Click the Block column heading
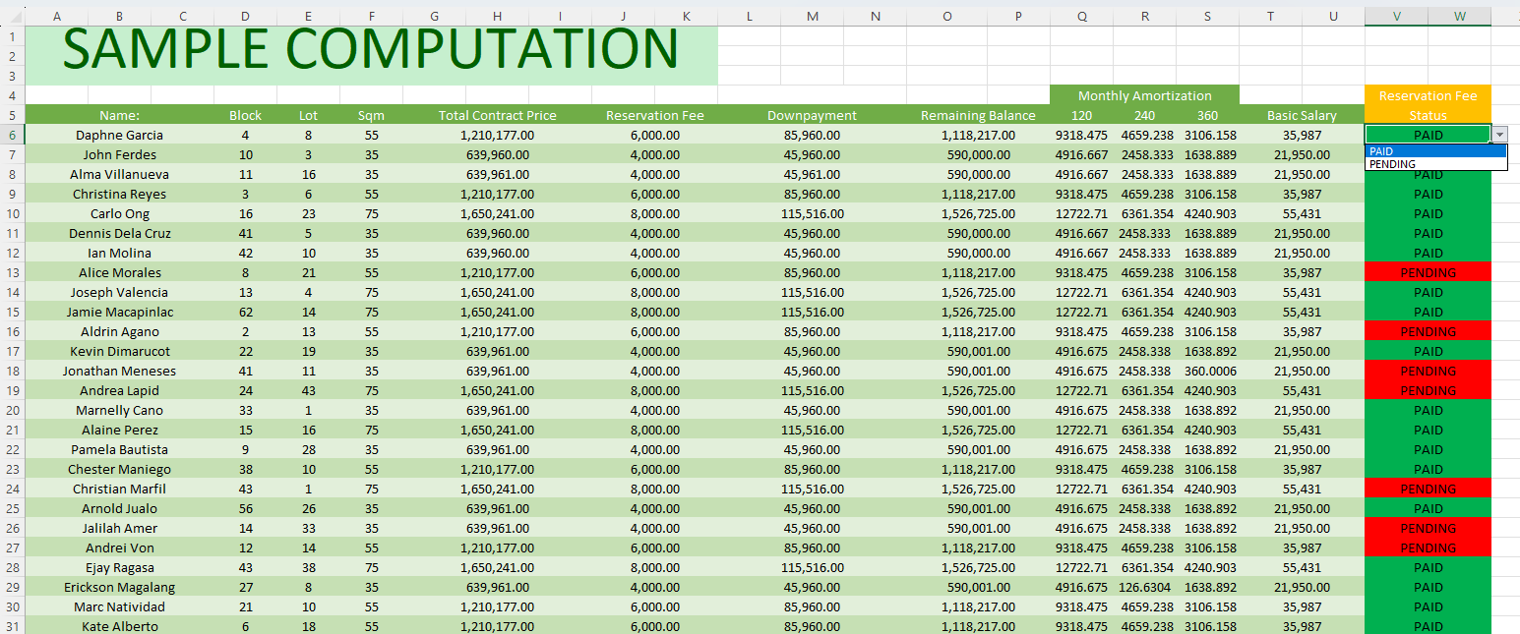 pyautogui.click(x=245, y=115)
